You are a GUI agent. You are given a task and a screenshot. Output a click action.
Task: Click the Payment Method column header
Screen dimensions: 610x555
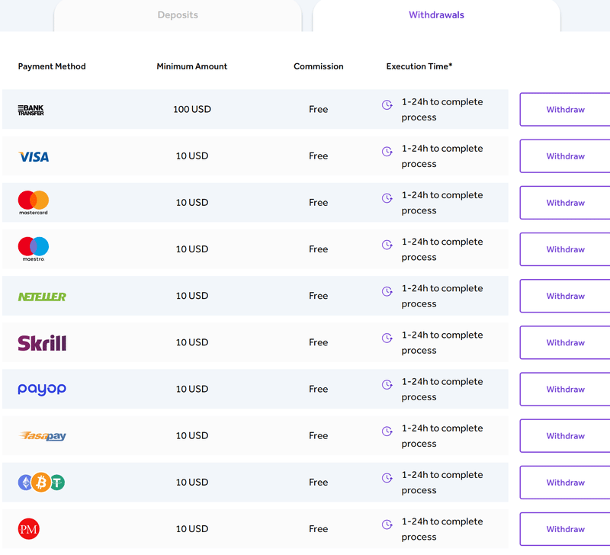pos(52,66)
